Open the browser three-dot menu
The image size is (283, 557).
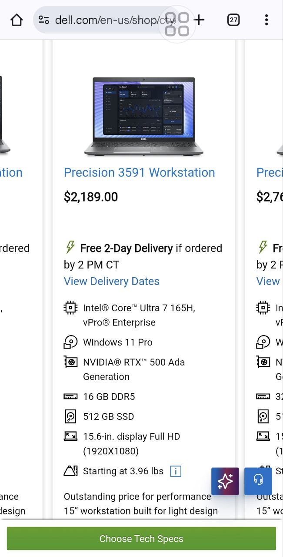click(266, 20)
